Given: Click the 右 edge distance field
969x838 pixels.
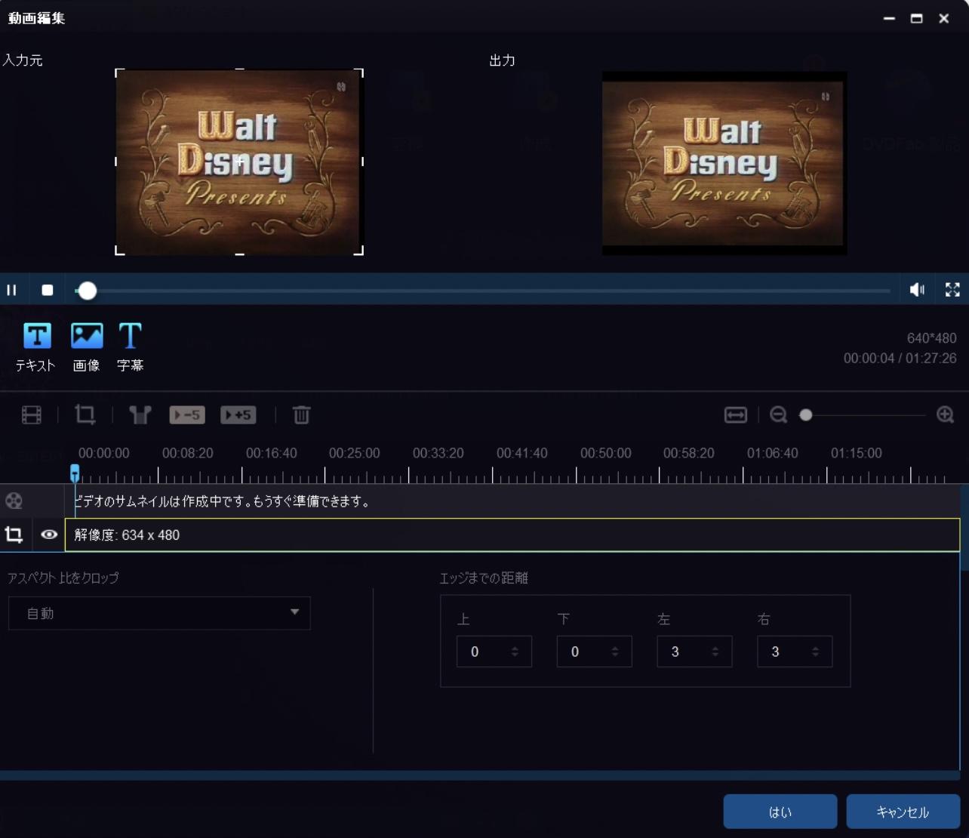Looking at the screenshot, I should tap(795, 652).
